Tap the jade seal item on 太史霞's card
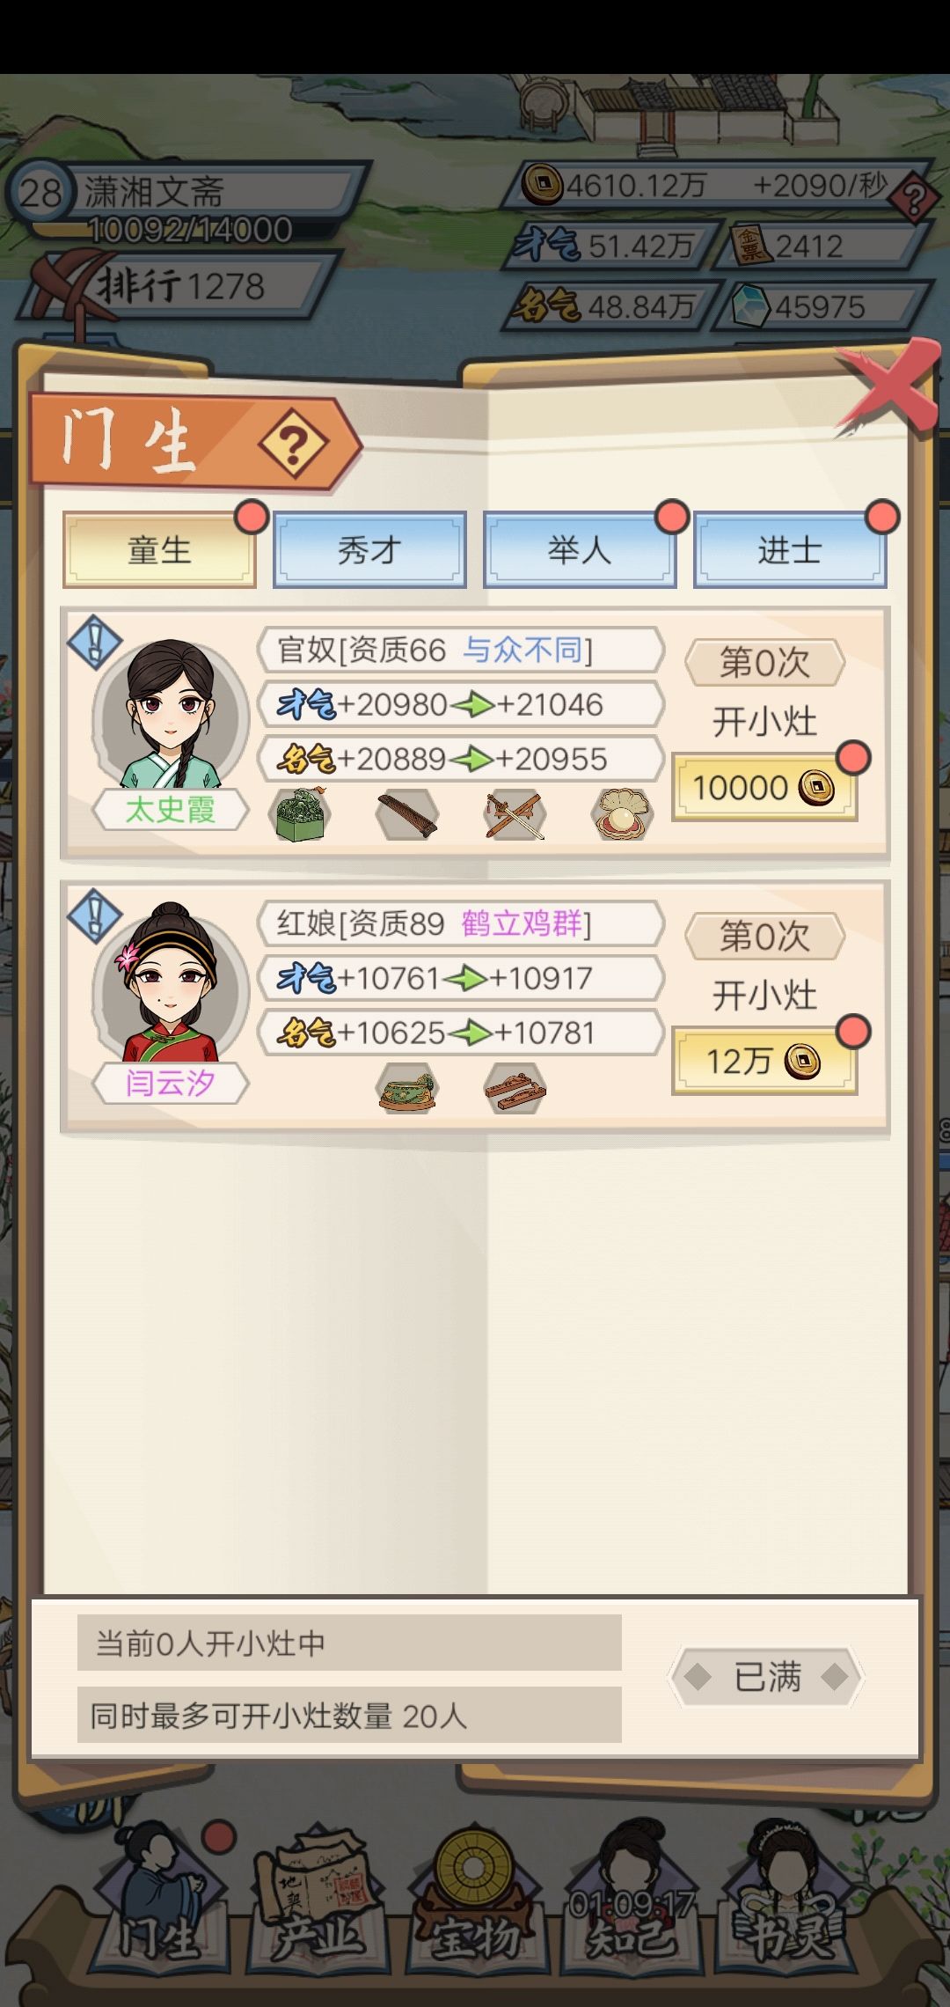 point(299,814)
